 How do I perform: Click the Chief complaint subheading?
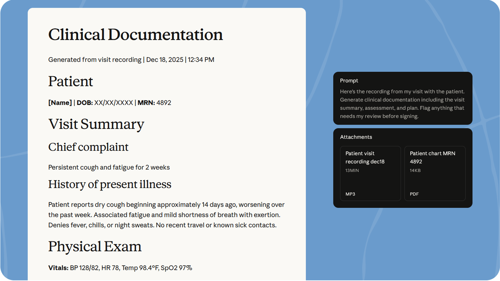(88, 147)
